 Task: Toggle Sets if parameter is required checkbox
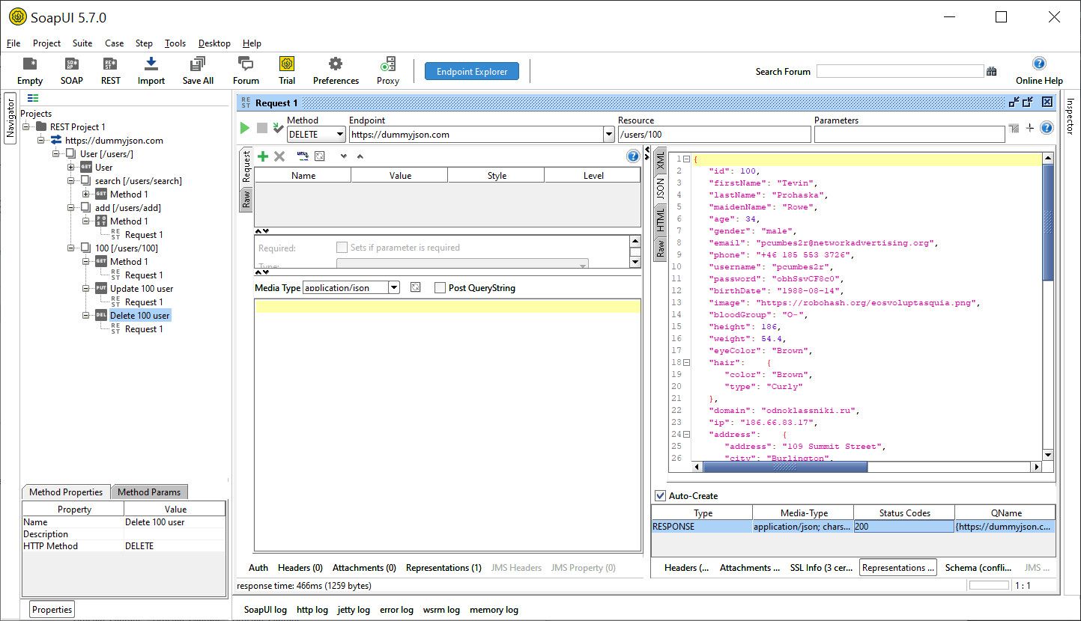tap(342, 248)
